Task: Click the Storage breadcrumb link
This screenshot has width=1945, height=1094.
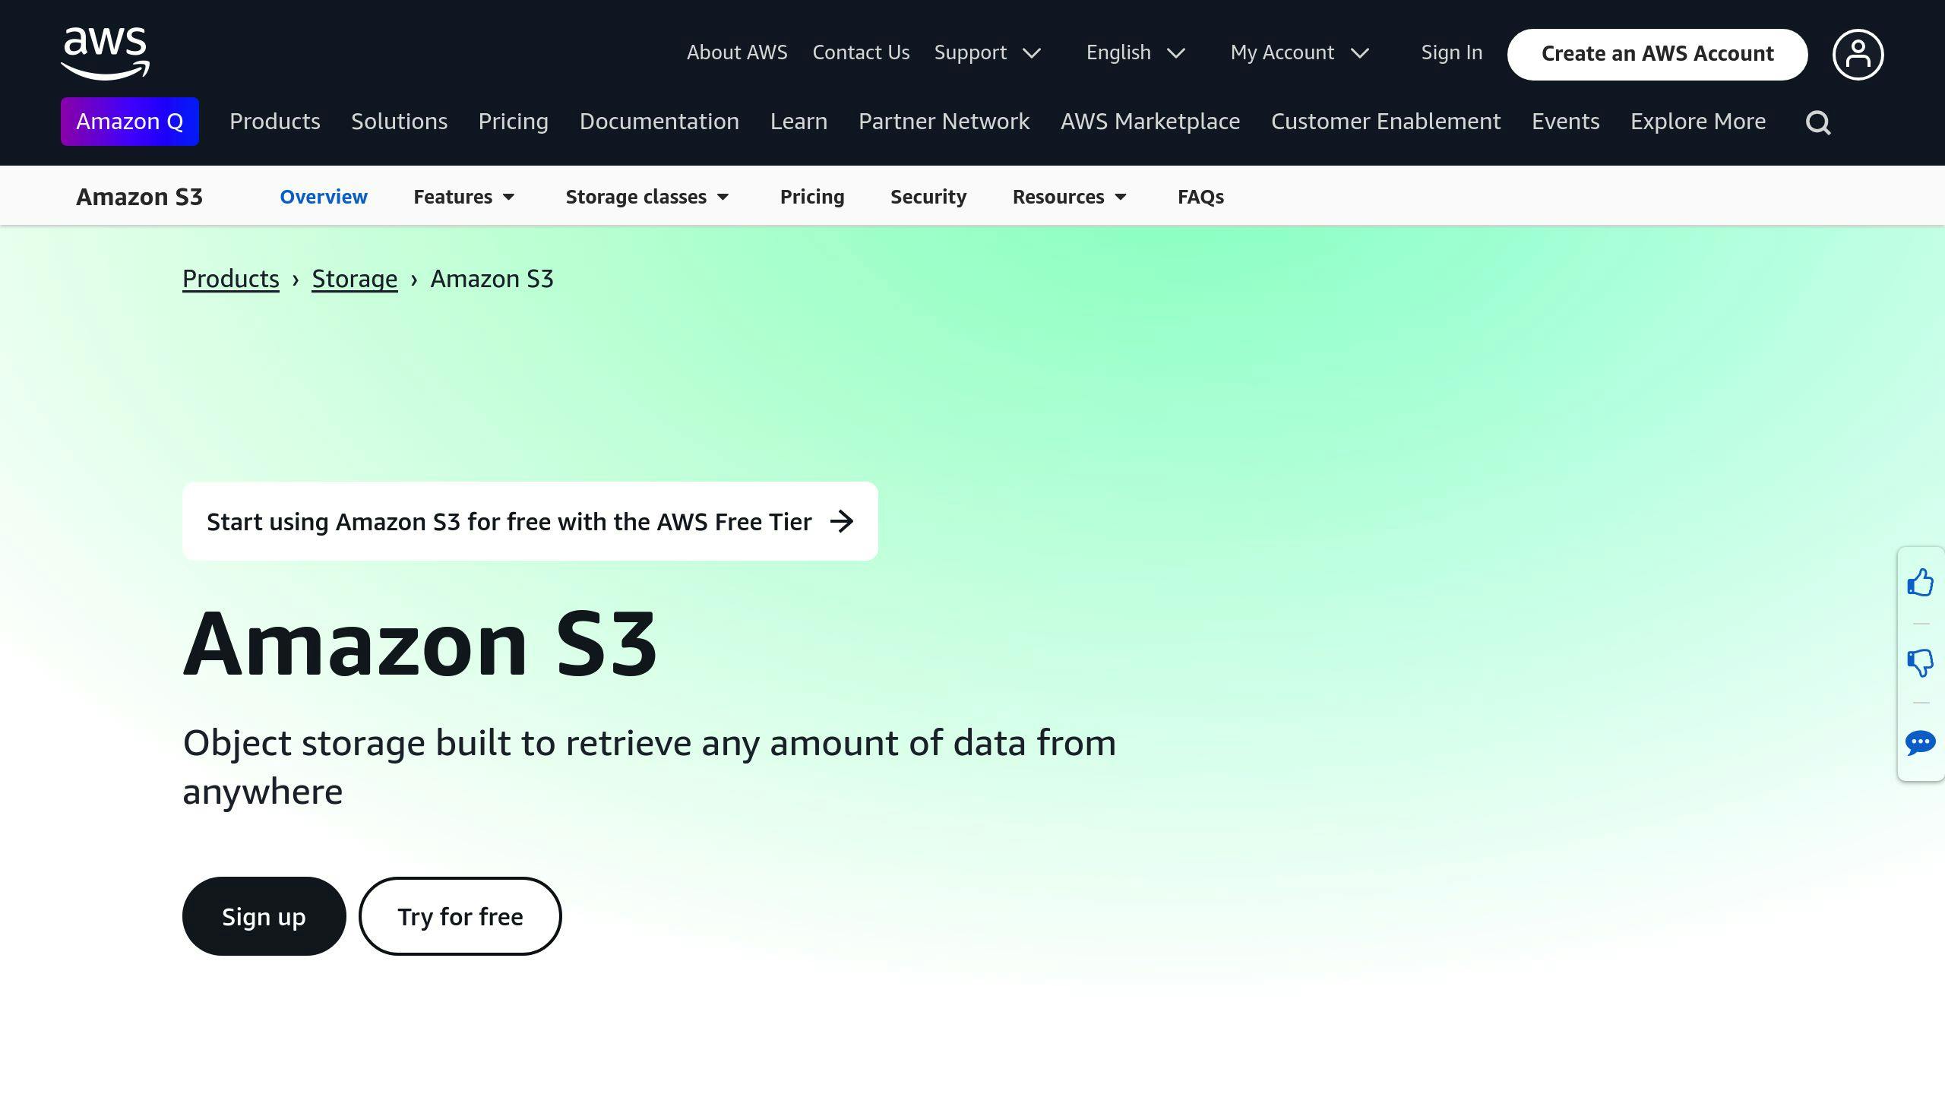Action: coord(355,279)
